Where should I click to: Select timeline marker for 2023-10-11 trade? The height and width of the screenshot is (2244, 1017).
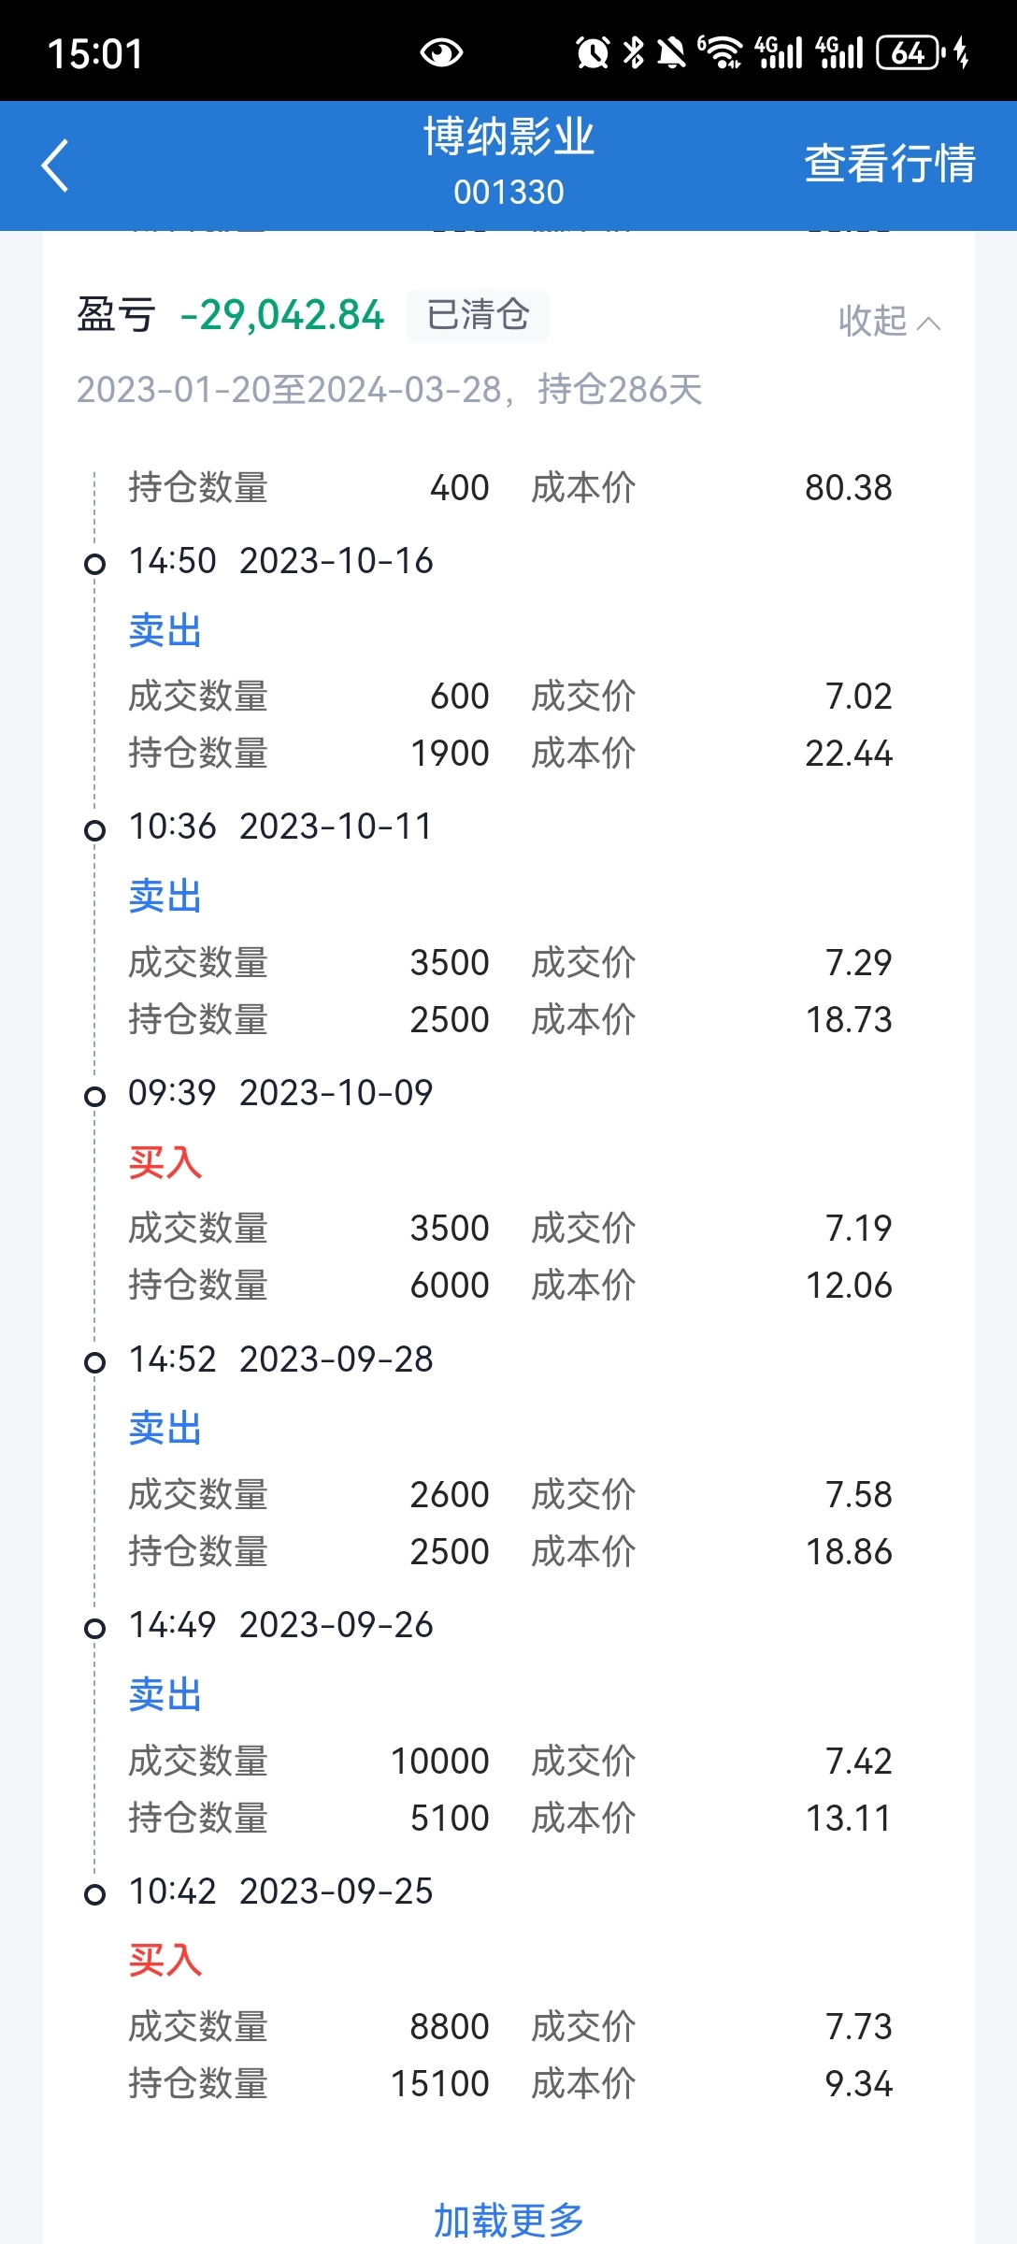tap(94, 830)
